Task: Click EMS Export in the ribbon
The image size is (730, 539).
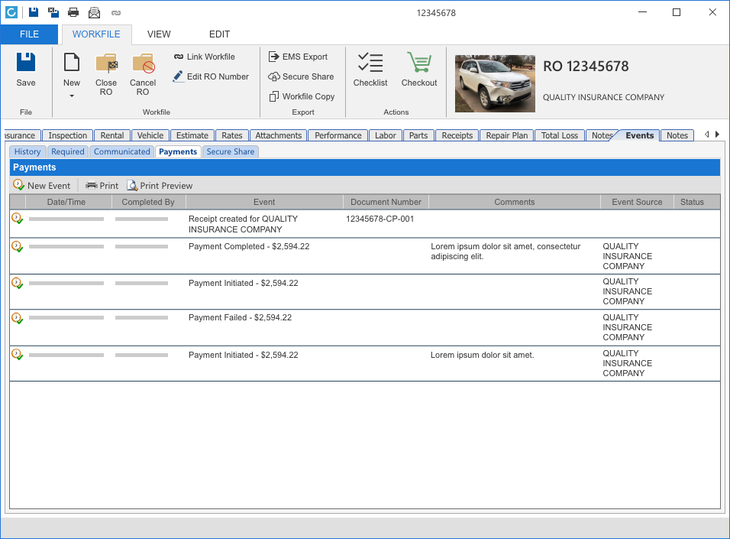Action: [298, 57]
